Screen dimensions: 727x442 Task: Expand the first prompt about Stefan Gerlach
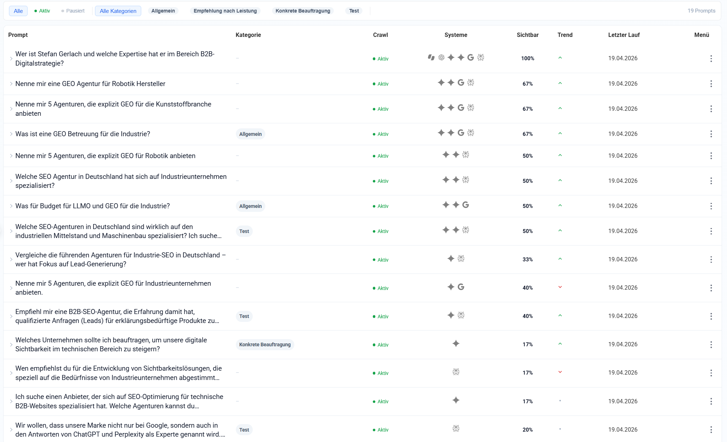tap(11, 58)
